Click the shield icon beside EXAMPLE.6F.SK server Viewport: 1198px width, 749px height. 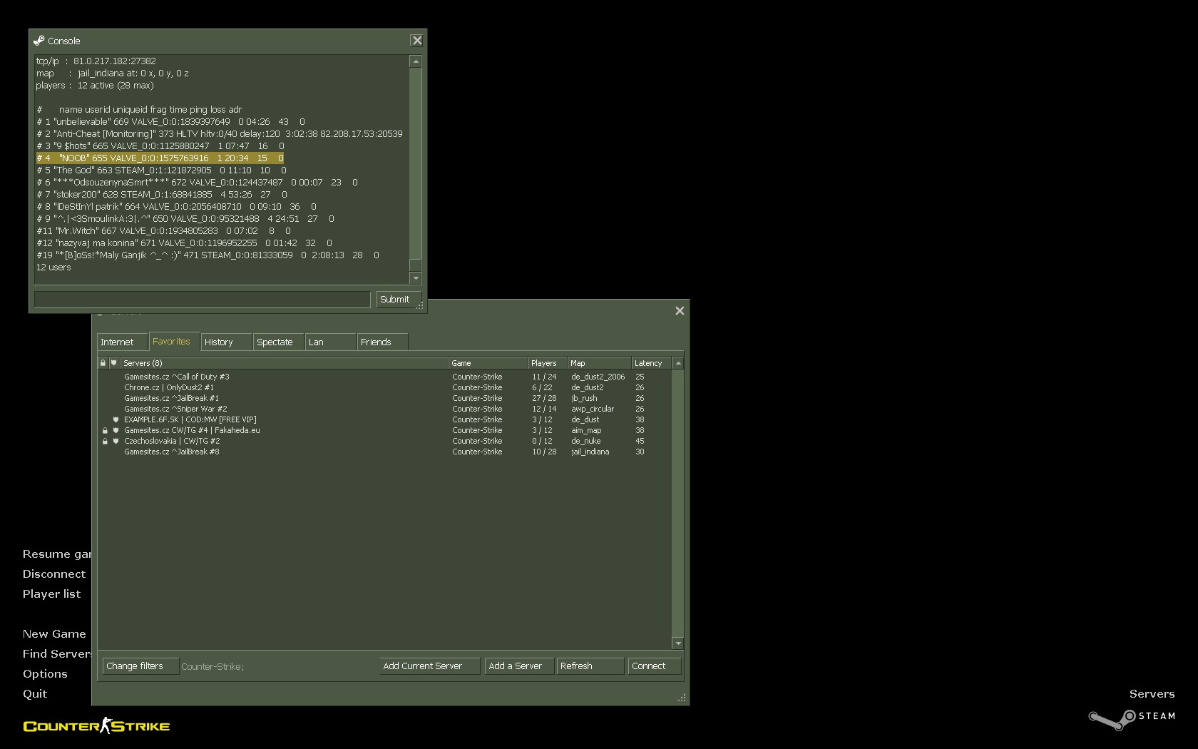click(116, 419)
